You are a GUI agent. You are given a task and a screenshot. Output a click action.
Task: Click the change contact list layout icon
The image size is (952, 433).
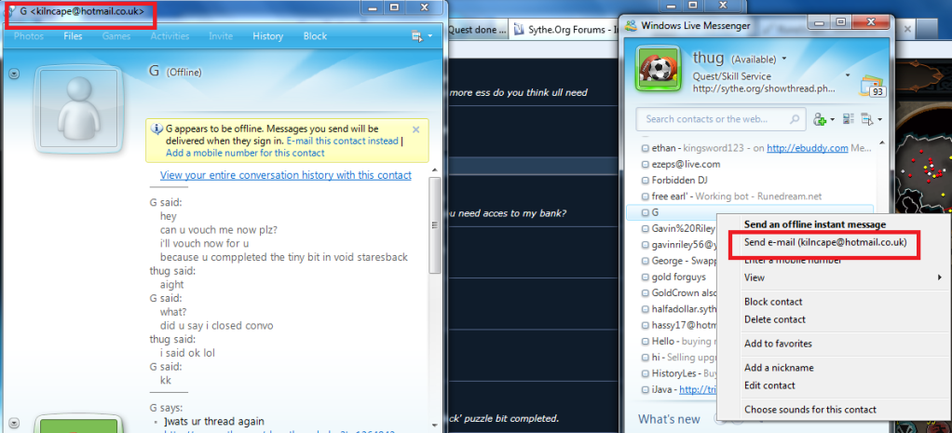(x=849, y=119)
